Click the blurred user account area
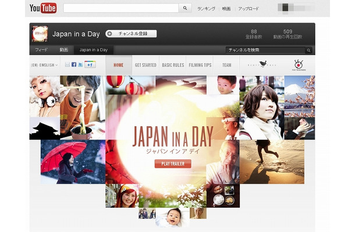The width and height of the screenshot is (355, 232). pos(296,8)
